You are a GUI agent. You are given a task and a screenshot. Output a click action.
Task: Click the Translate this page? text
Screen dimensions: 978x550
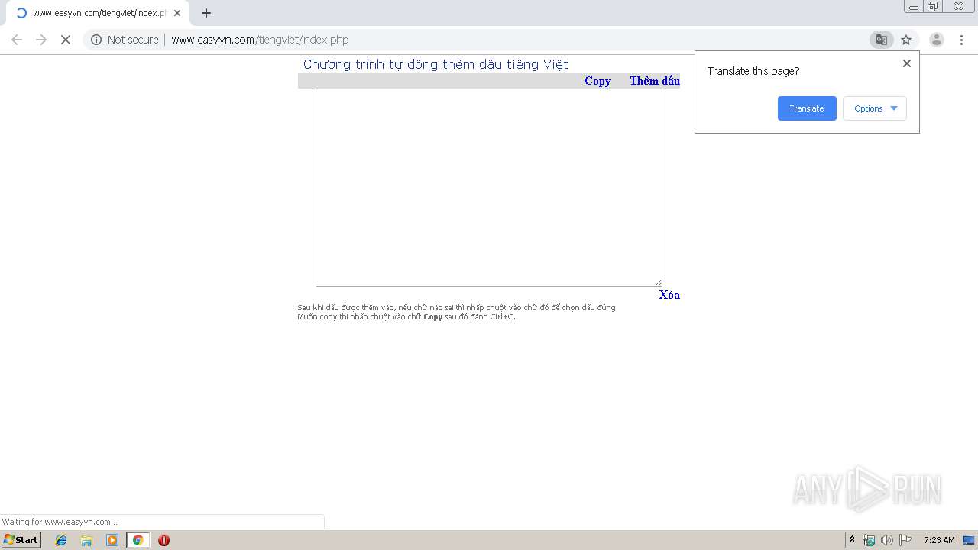click(753, 71)
